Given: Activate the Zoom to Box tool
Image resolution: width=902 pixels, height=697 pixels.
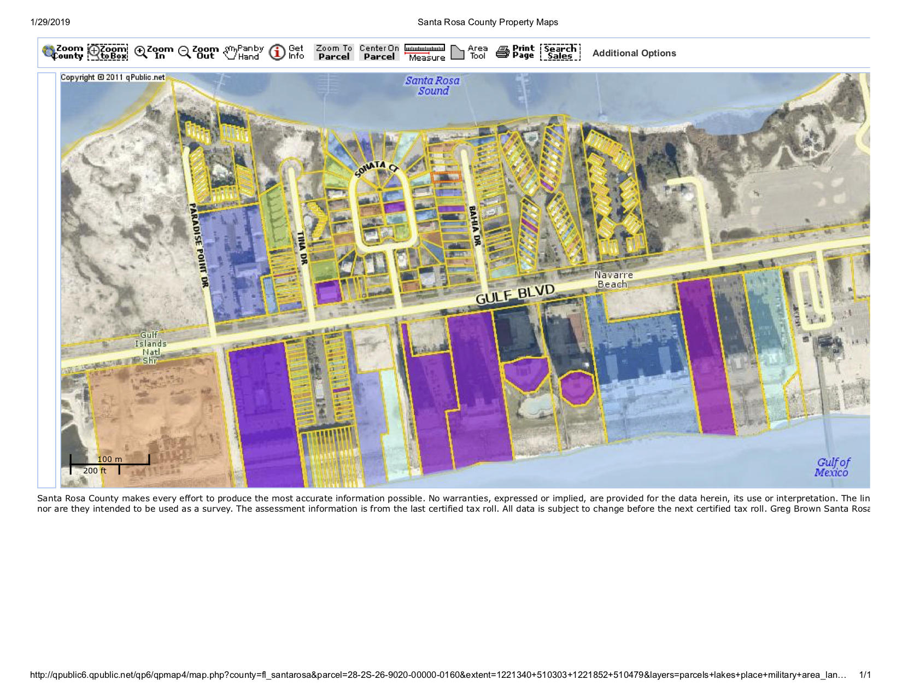Looking at the screenshot, I should [x=108, y=52].
